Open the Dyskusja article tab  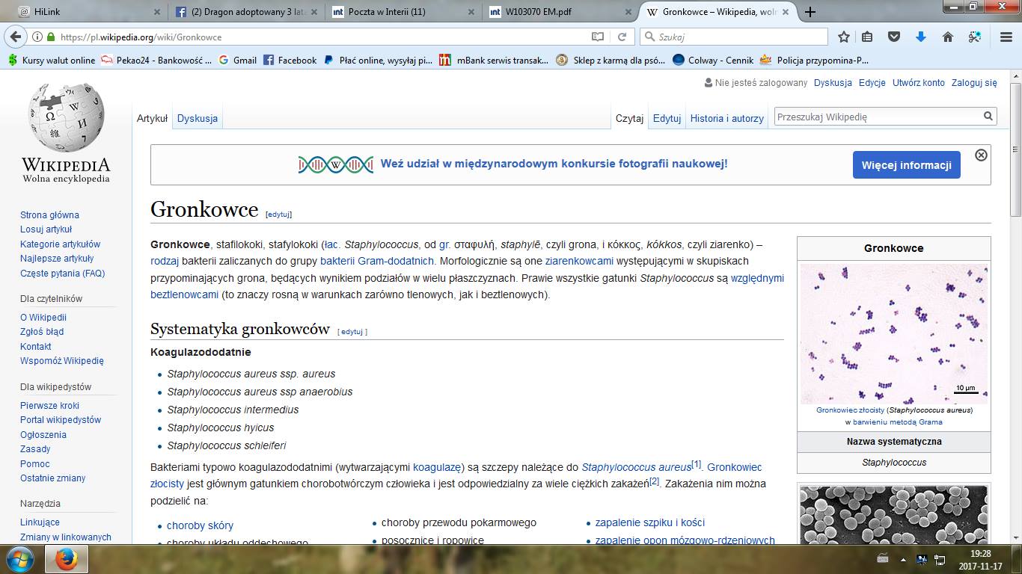[198, 118]
